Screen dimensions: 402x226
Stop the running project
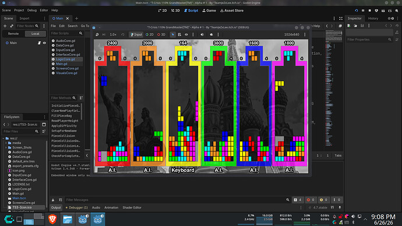370,10
